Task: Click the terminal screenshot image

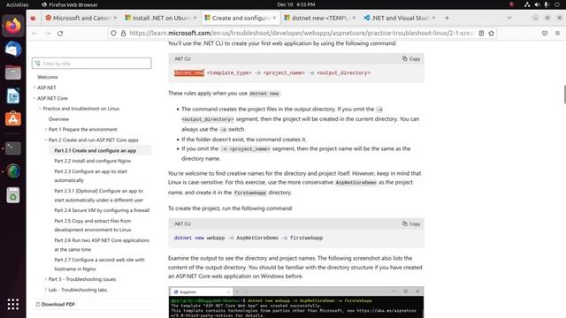Action: point(296,302)
